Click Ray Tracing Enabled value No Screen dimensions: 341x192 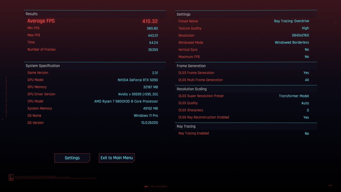pyautogui.click(x=307, y=134)
